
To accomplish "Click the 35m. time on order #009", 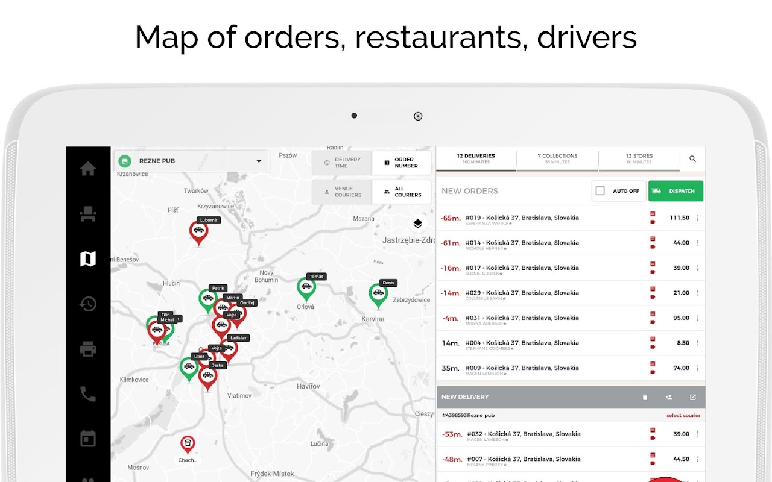I will pyautogui.click(x=451, y=368).
